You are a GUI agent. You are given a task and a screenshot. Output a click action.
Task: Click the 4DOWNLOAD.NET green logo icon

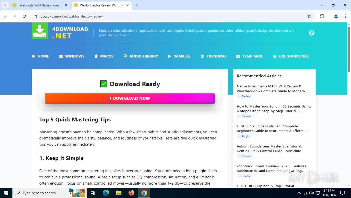click(x=40, y=31)
